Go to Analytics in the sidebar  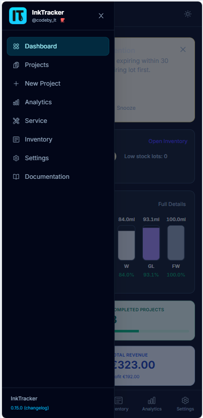(58, 102)
